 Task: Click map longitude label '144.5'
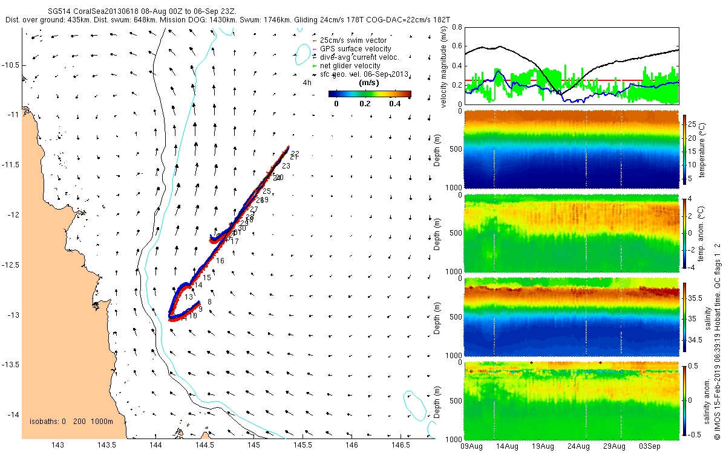pos(204,446)
